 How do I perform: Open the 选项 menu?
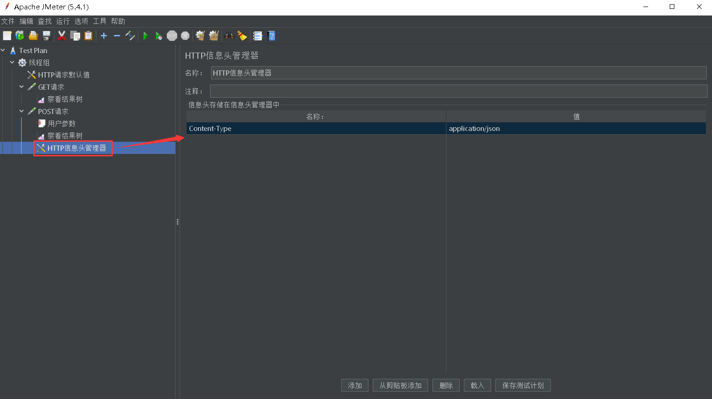81,21
